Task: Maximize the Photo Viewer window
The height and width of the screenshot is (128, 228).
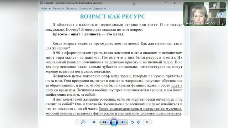Action: 175,3
